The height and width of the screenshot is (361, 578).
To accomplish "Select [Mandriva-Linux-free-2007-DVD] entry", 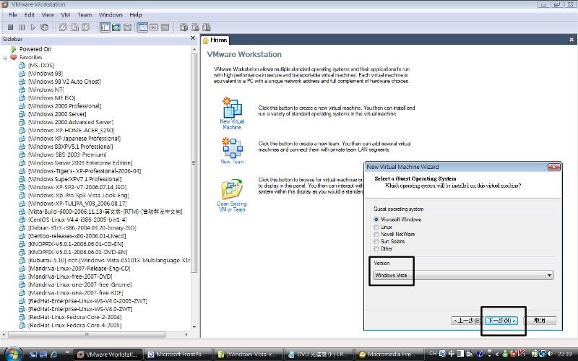I will (x=70, y=277).
